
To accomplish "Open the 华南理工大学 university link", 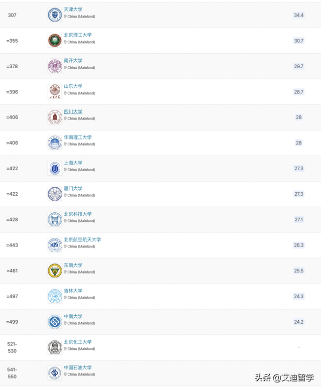I will pos(78,137).
